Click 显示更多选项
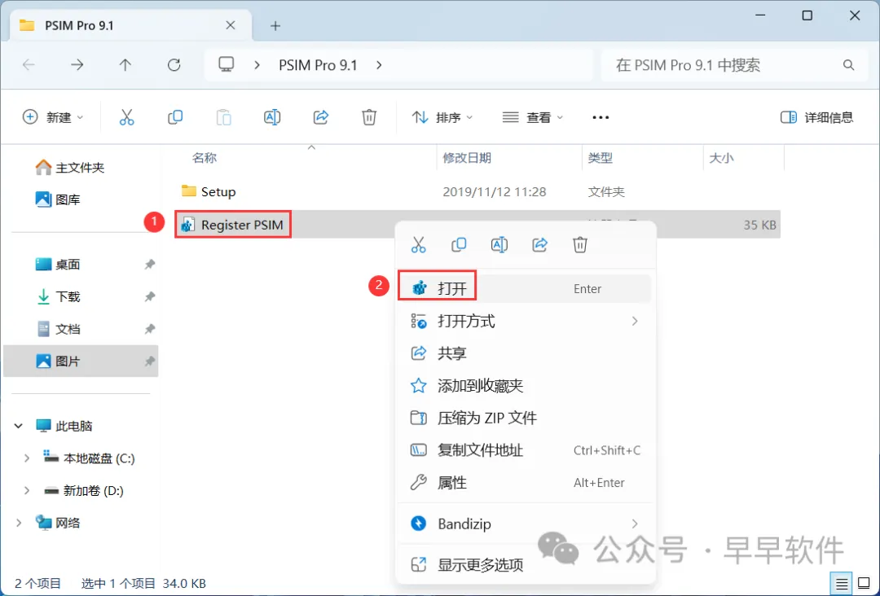Image resolution: width=880 pixels, height=596 pixels. (525, 564)
